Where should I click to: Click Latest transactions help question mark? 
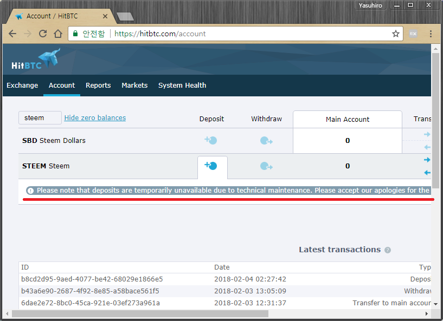pos(388,250)
